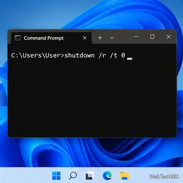Viewport: 183px width, 183px height.
Task: Open the Windows Start menu
Action: click(56, 175)
